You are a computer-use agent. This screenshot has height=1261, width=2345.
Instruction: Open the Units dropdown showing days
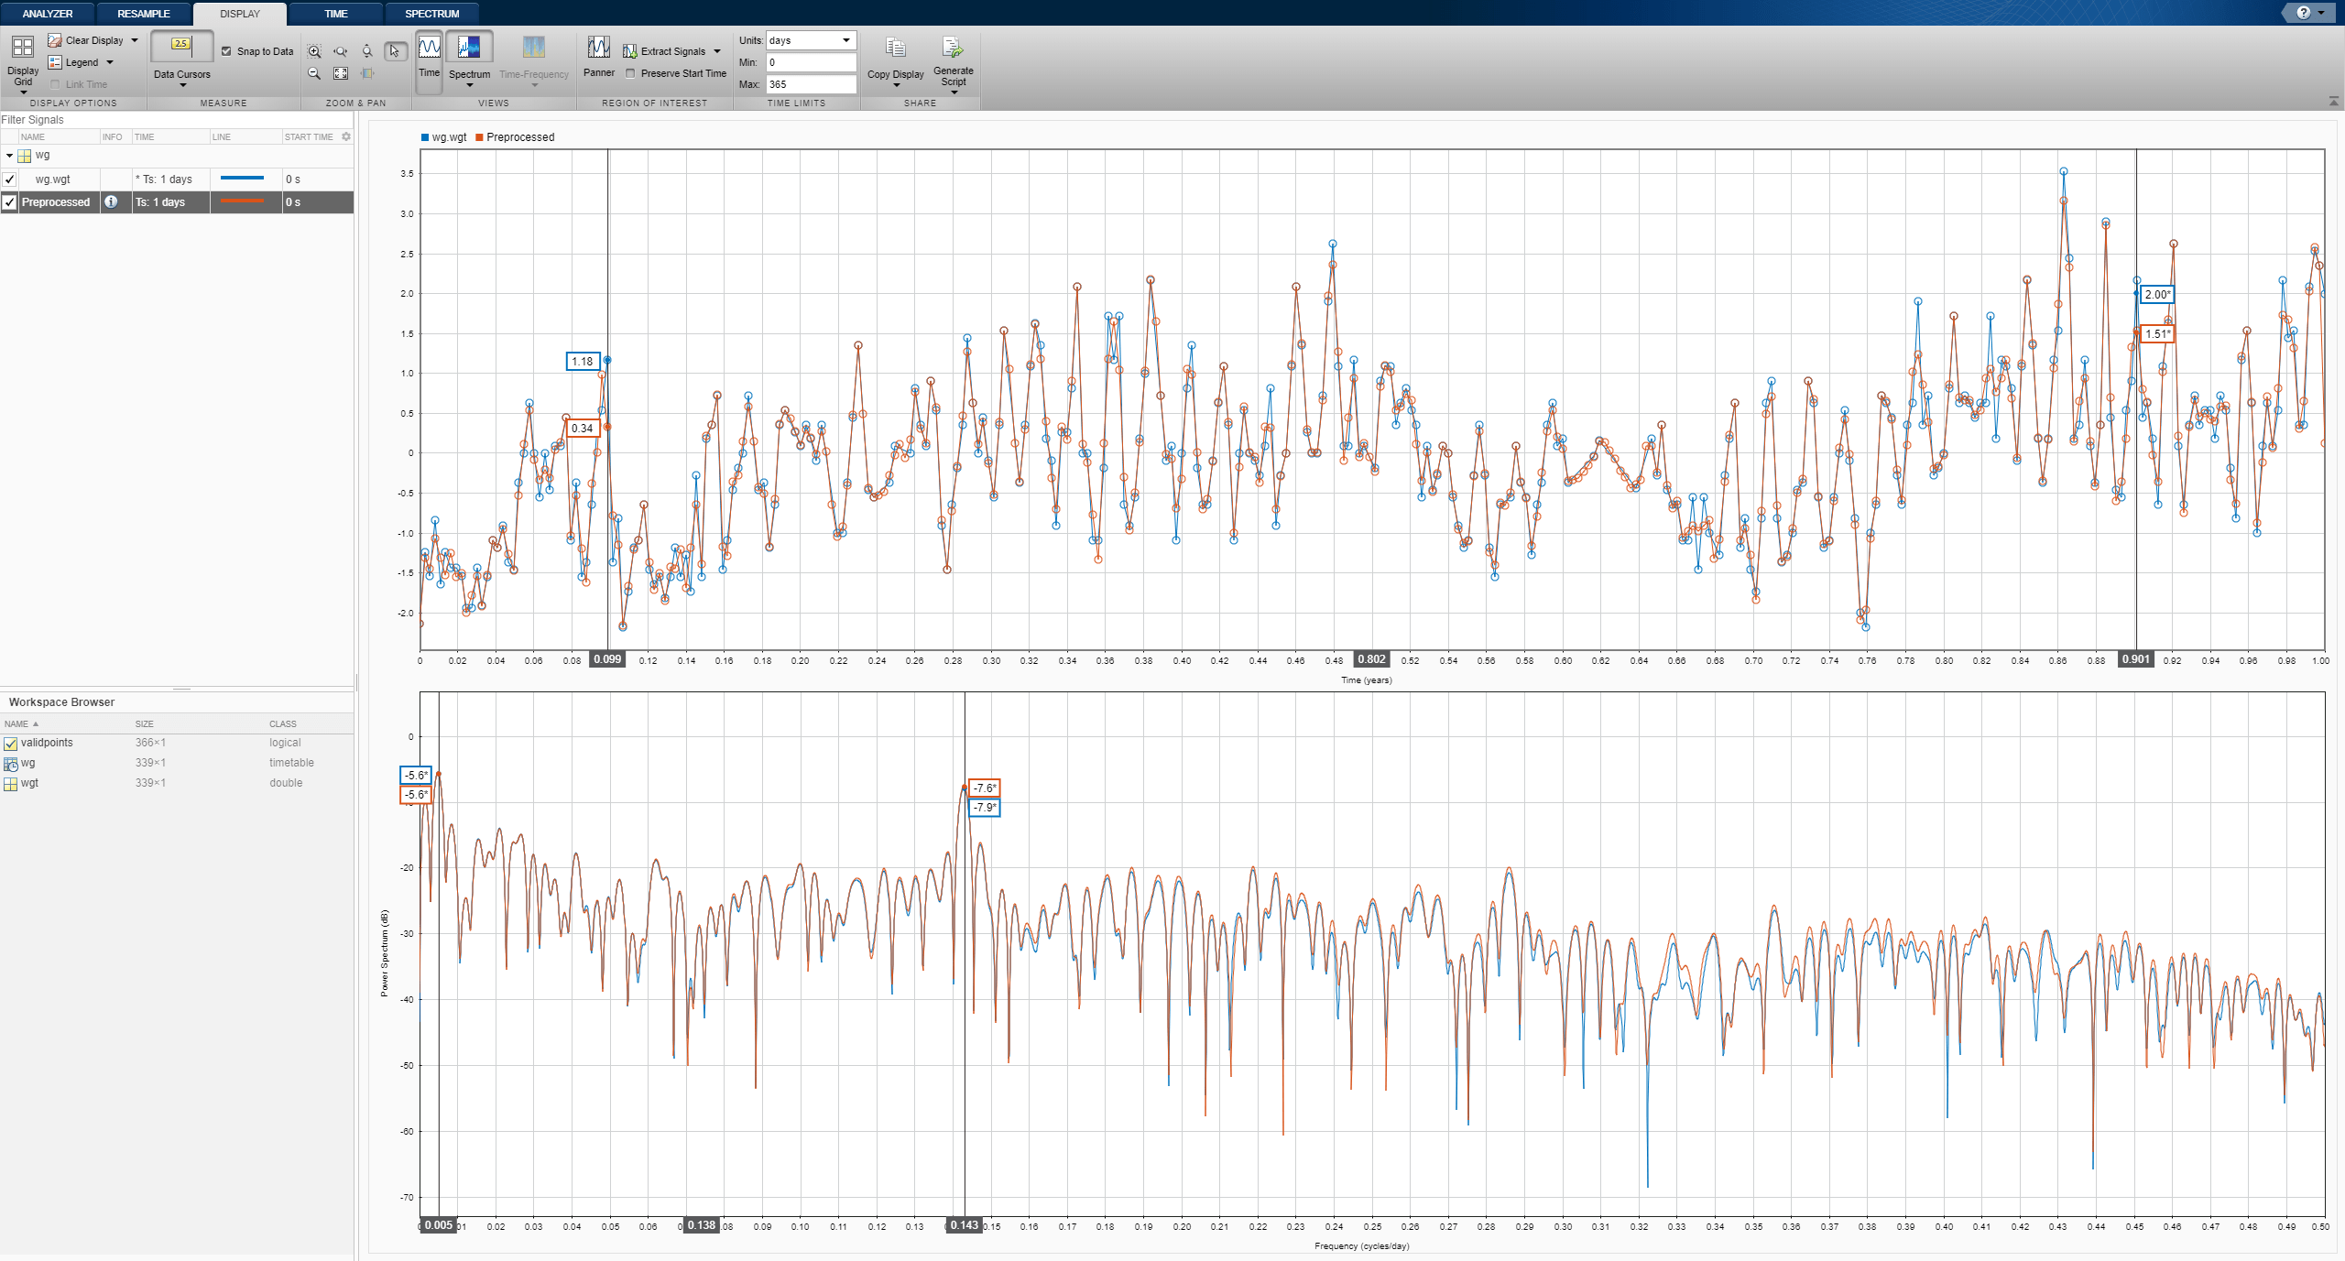[x=811, y=40]
